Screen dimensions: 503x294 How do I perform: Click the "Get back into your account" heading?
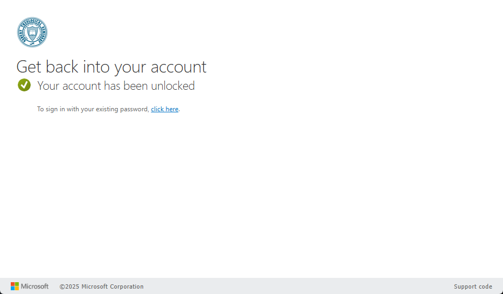pyautogui.click(x=111, y=67)
